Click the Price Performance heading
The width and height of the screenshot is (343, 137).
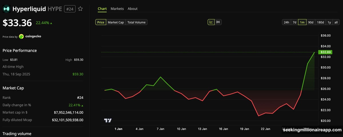click(x=20, y=51)
